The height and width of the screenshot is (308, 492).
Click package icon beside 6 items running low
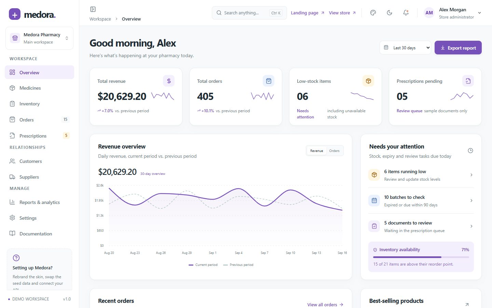pos(374,175)
